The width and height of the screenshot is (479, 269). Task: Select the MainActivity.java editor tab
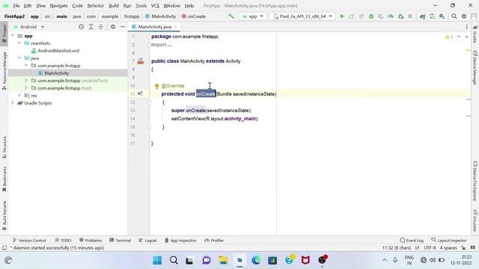coord(155,27)
